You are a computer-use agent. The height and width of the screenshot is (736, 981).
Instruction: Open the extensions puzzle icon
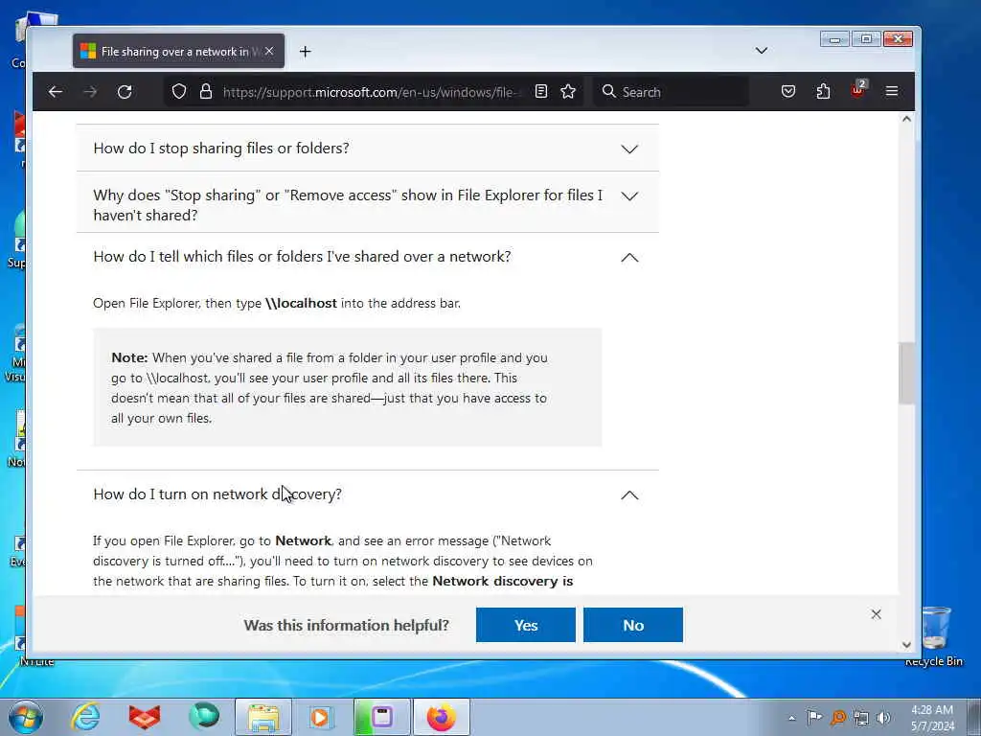coord(823,92)
